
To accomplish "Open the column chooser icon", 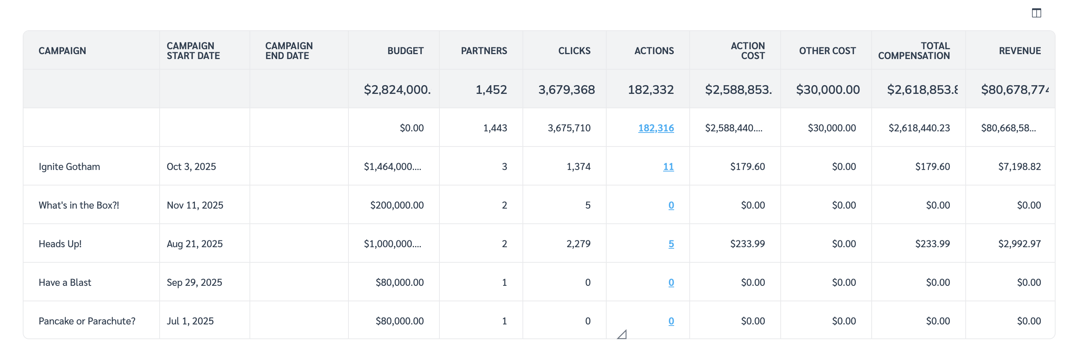I will pos(1036,13).
